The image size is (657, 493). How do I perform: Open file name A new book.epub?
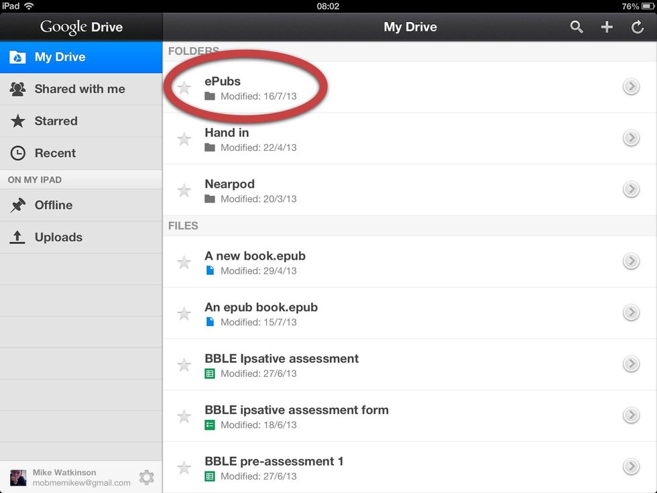click(255, 256)
